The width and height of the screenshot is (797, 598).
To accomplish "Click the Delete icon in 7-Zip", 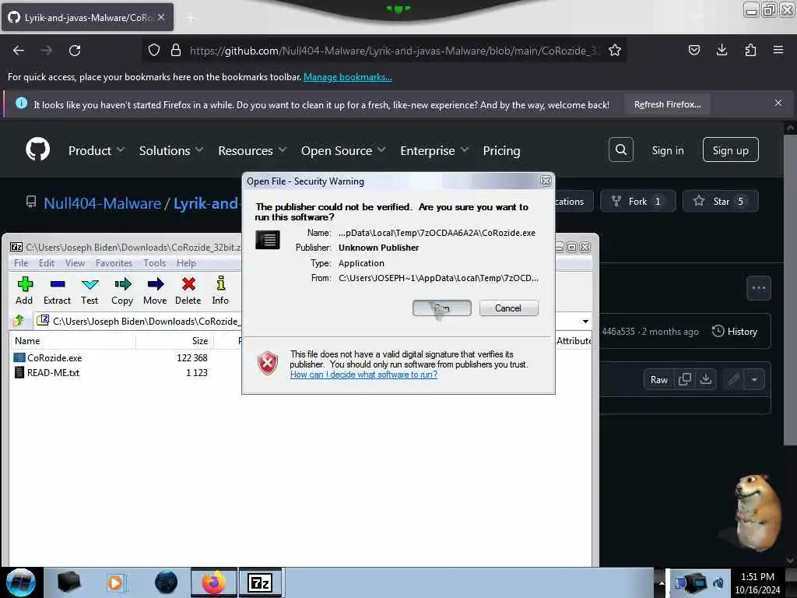I will 188,291.
